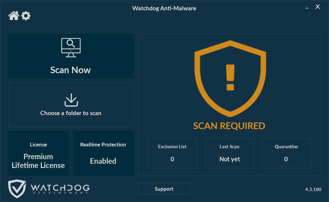Toggle the Realtime Protection tile
This screenshot has width=329, height=202.
click(x=104, y=153)
